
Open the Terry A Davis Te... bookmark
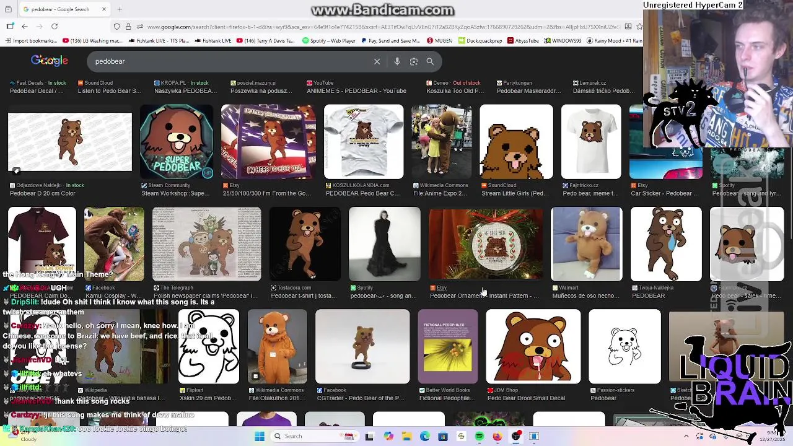click(x=266, y=41)
